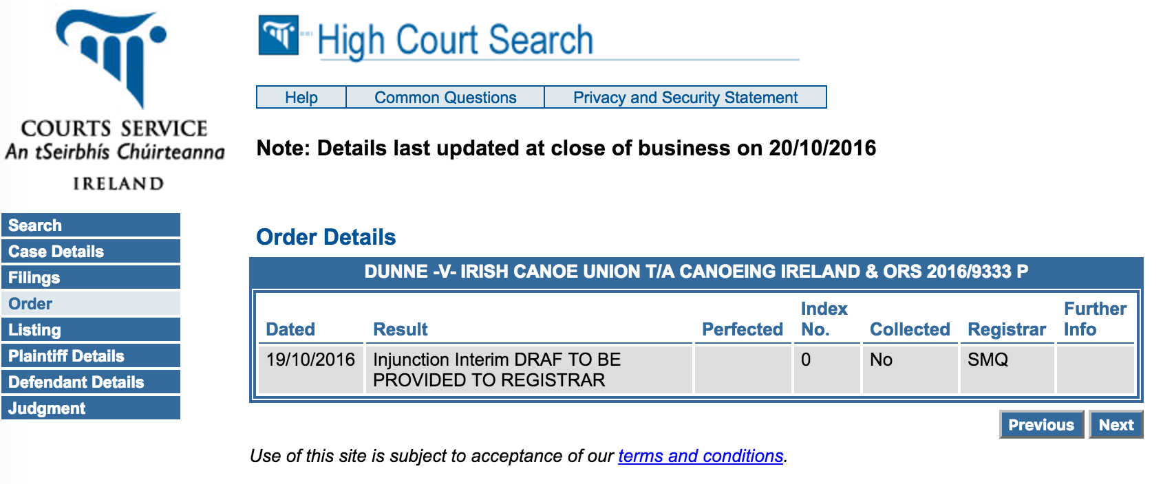The image size is (1163, 484).
Task: Open the Listing section
Action: (91, 330)
